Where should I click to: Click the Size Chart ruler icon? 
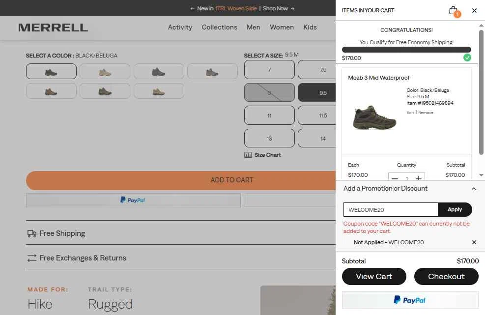point(248,155)
